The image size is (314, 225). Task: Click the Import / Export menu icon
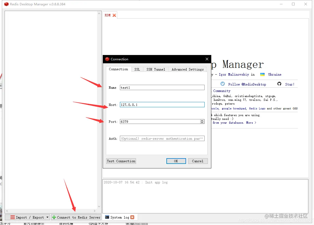click(12, 217)
